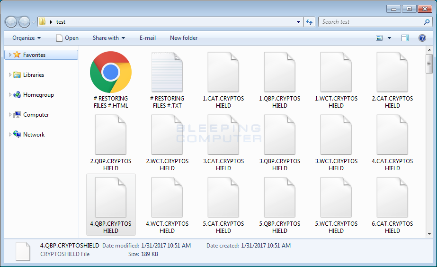Open the view options dropdown arrow
The image size is (437, 267).
(389, 38)
